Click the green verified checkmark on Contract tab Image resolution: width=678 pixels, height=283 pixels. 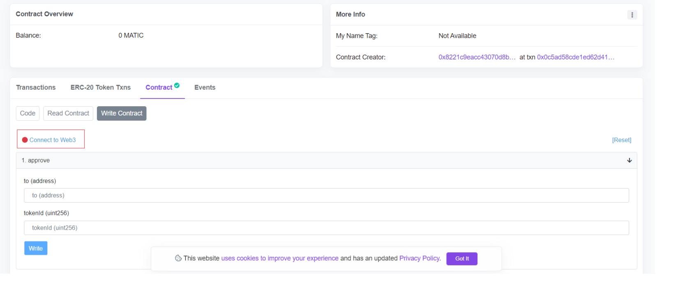[x=177, y=85]
